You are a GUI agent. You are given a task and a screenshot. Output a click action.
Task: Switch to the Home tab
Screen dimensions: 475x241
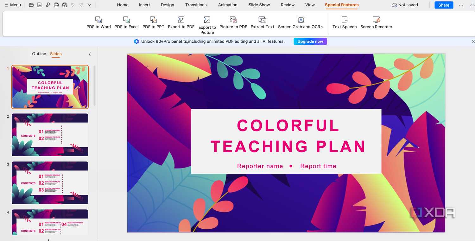click(x=123, y=5)
